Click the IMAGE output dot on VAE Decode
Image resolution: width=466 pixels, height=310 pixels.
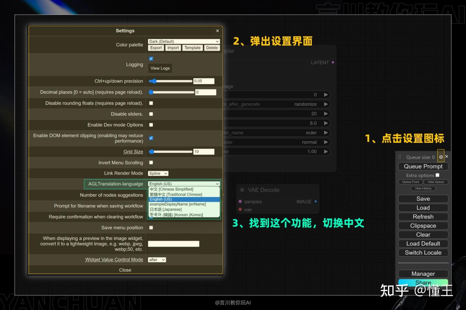tap(316, 202)
